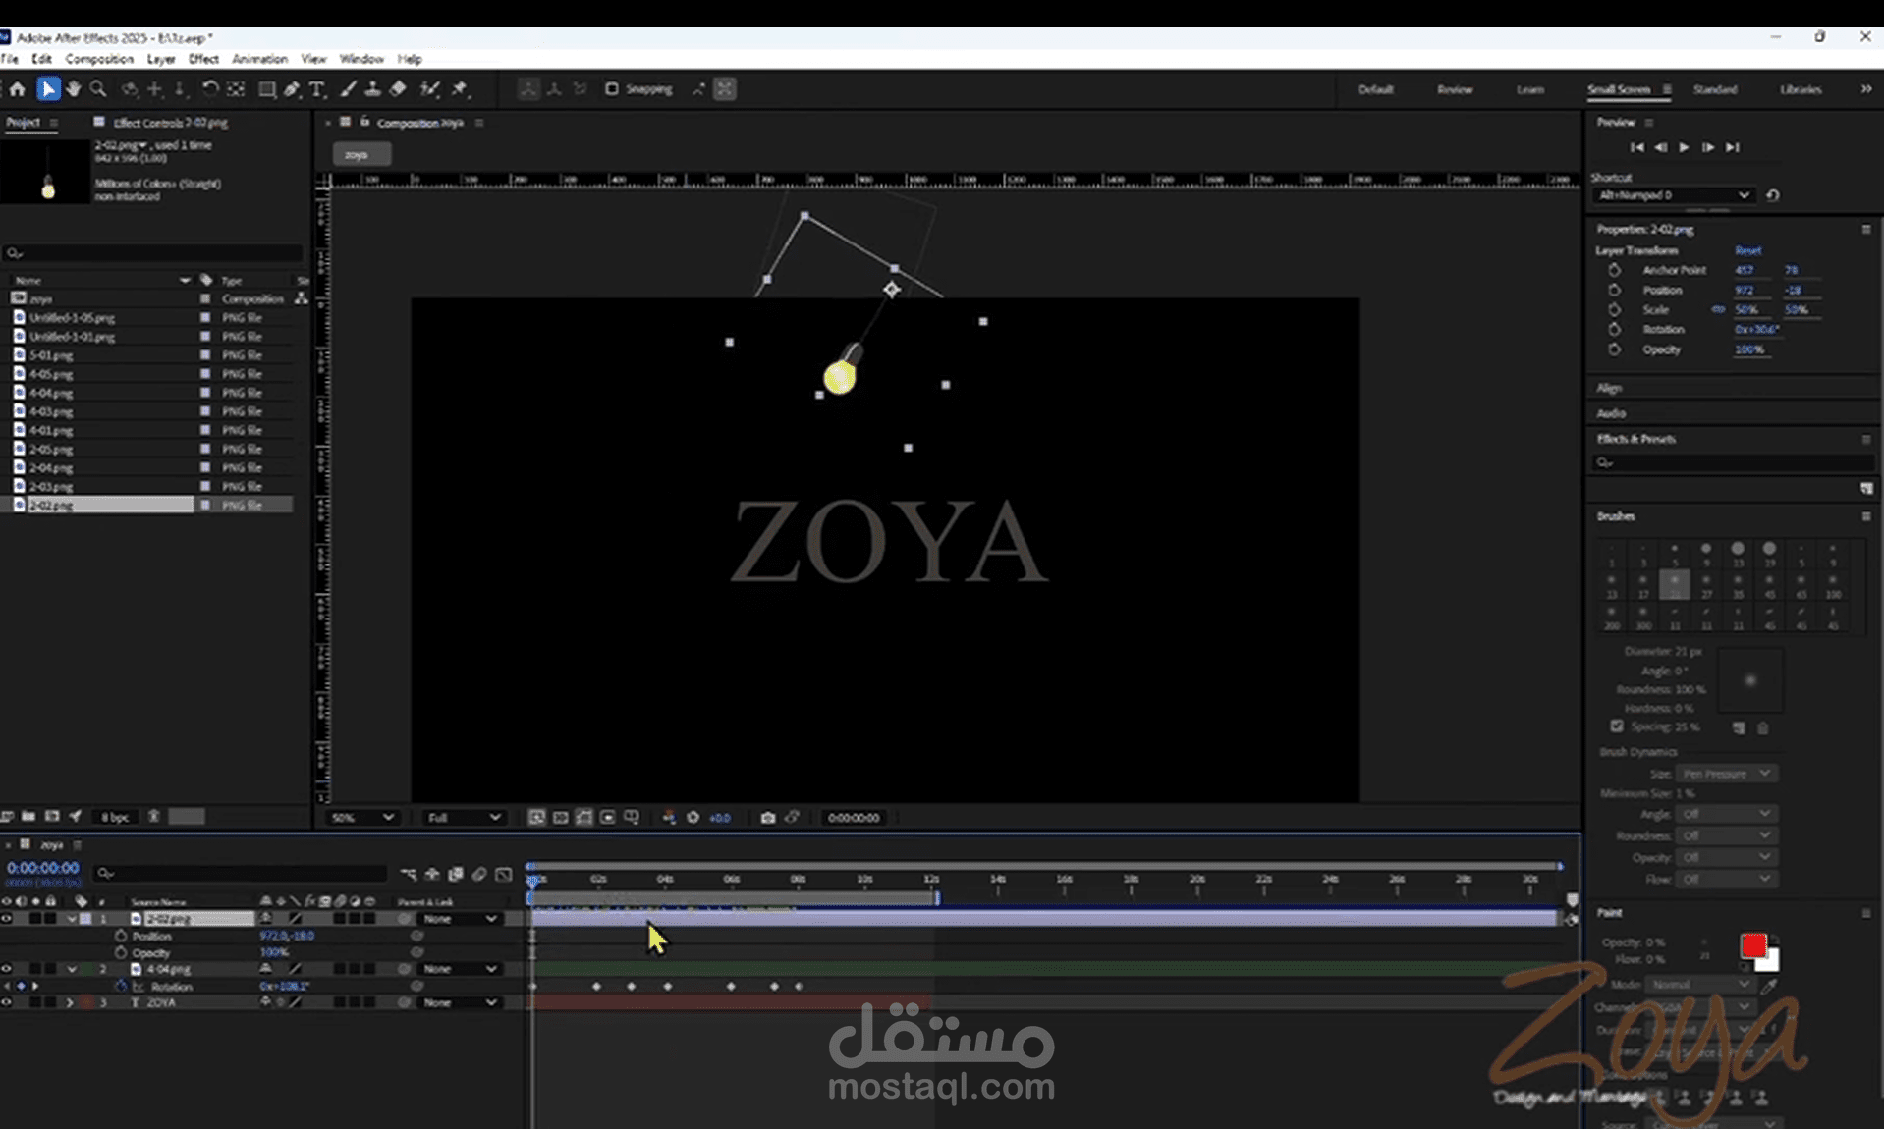
Task: Go to the Home screen icon
Action: (18, 89)
